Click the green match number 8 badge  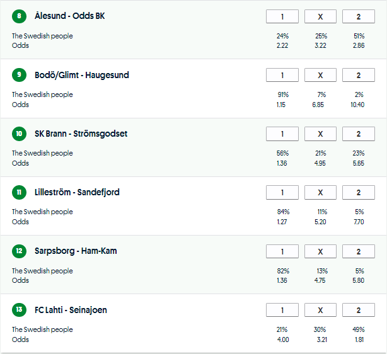tap(20, 16)
